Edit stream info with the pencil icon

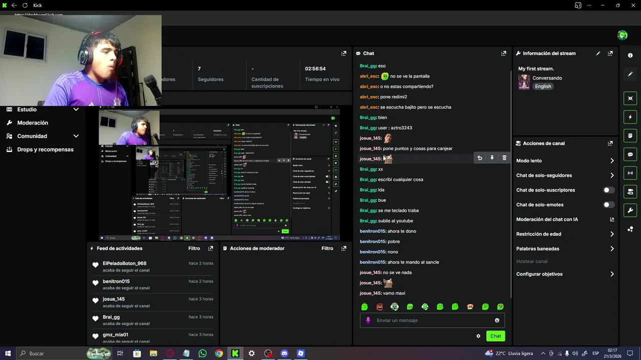point(598,53)
